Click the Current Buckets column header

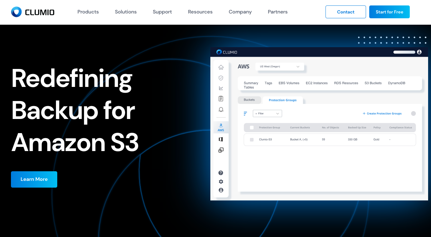coord(300,128)
